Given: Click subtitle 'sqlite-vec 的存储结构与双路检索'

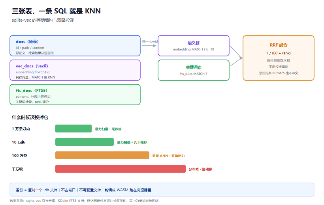Looking at the screenshot, I should point(43,20).
